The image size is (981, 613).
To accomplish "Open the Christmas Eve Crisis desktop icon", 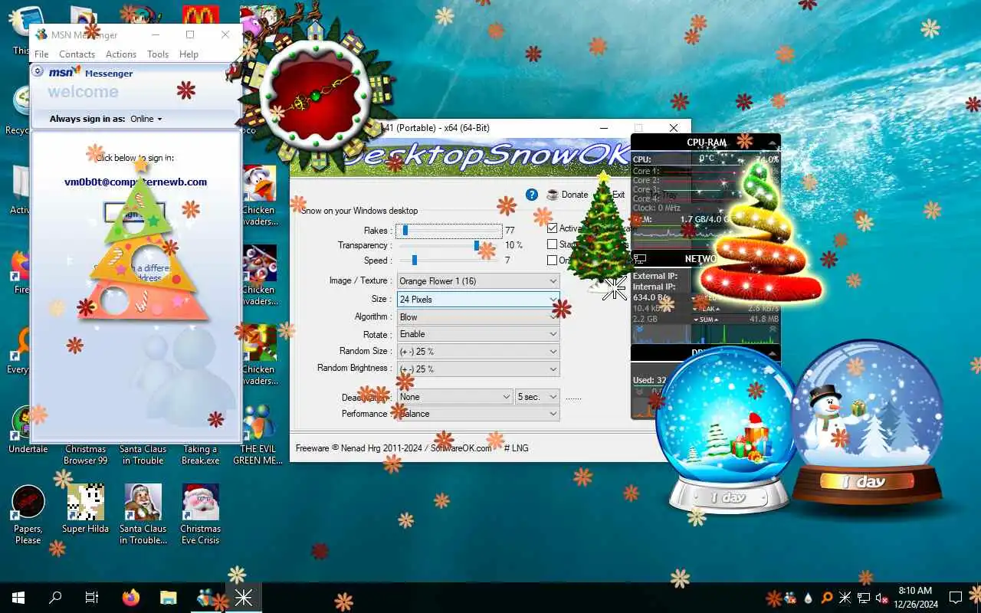I will pyautogui.click(x=201, y=514).
